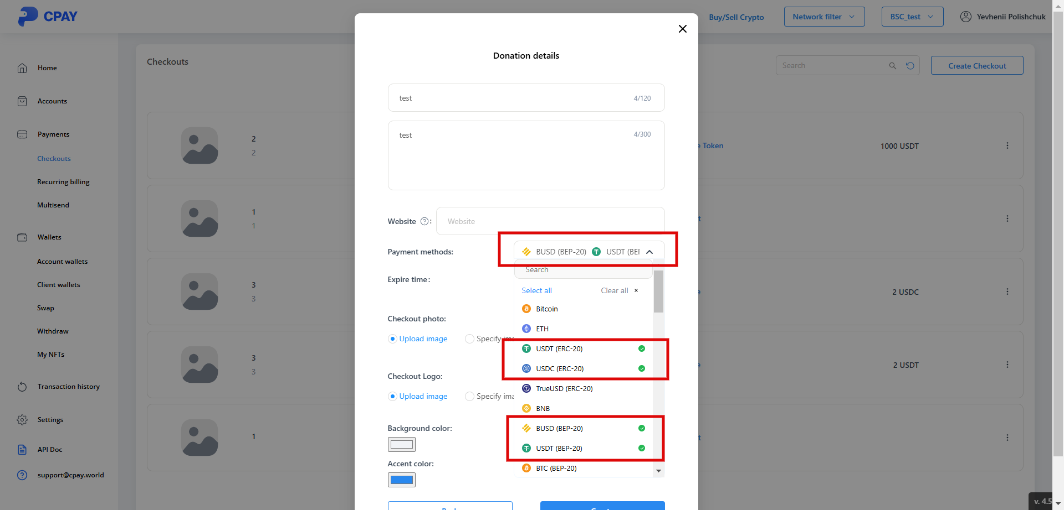
Task: Close the Donation details dialog
Action: click(x=683, y=29)
